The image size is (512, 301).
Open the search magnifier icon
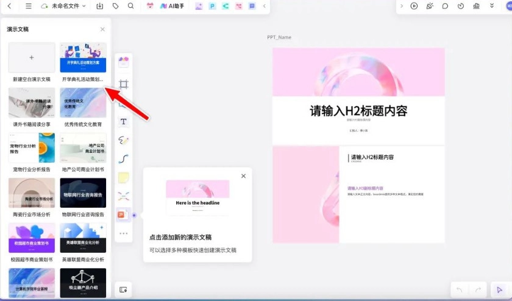coord(131,6)
